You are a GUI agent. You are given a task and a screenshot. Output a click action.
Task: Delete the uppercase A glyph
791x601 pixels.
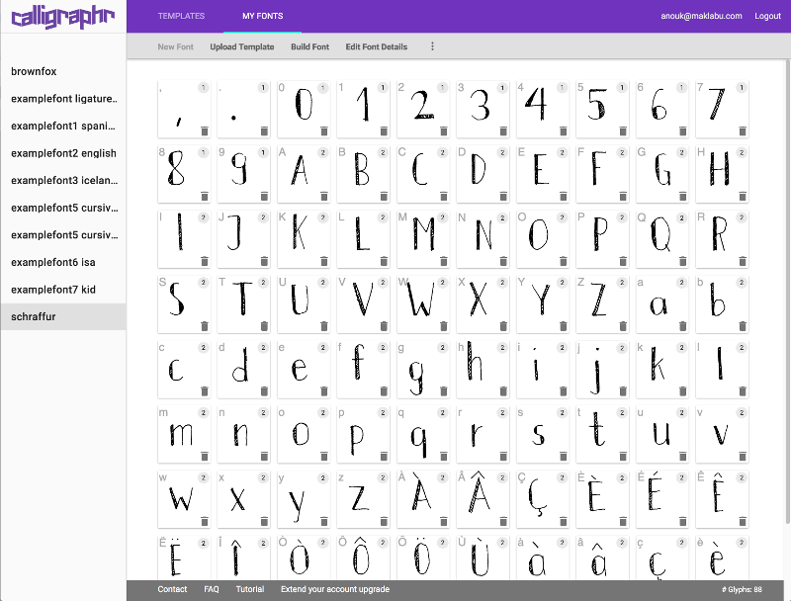click(x=324, y=197)
